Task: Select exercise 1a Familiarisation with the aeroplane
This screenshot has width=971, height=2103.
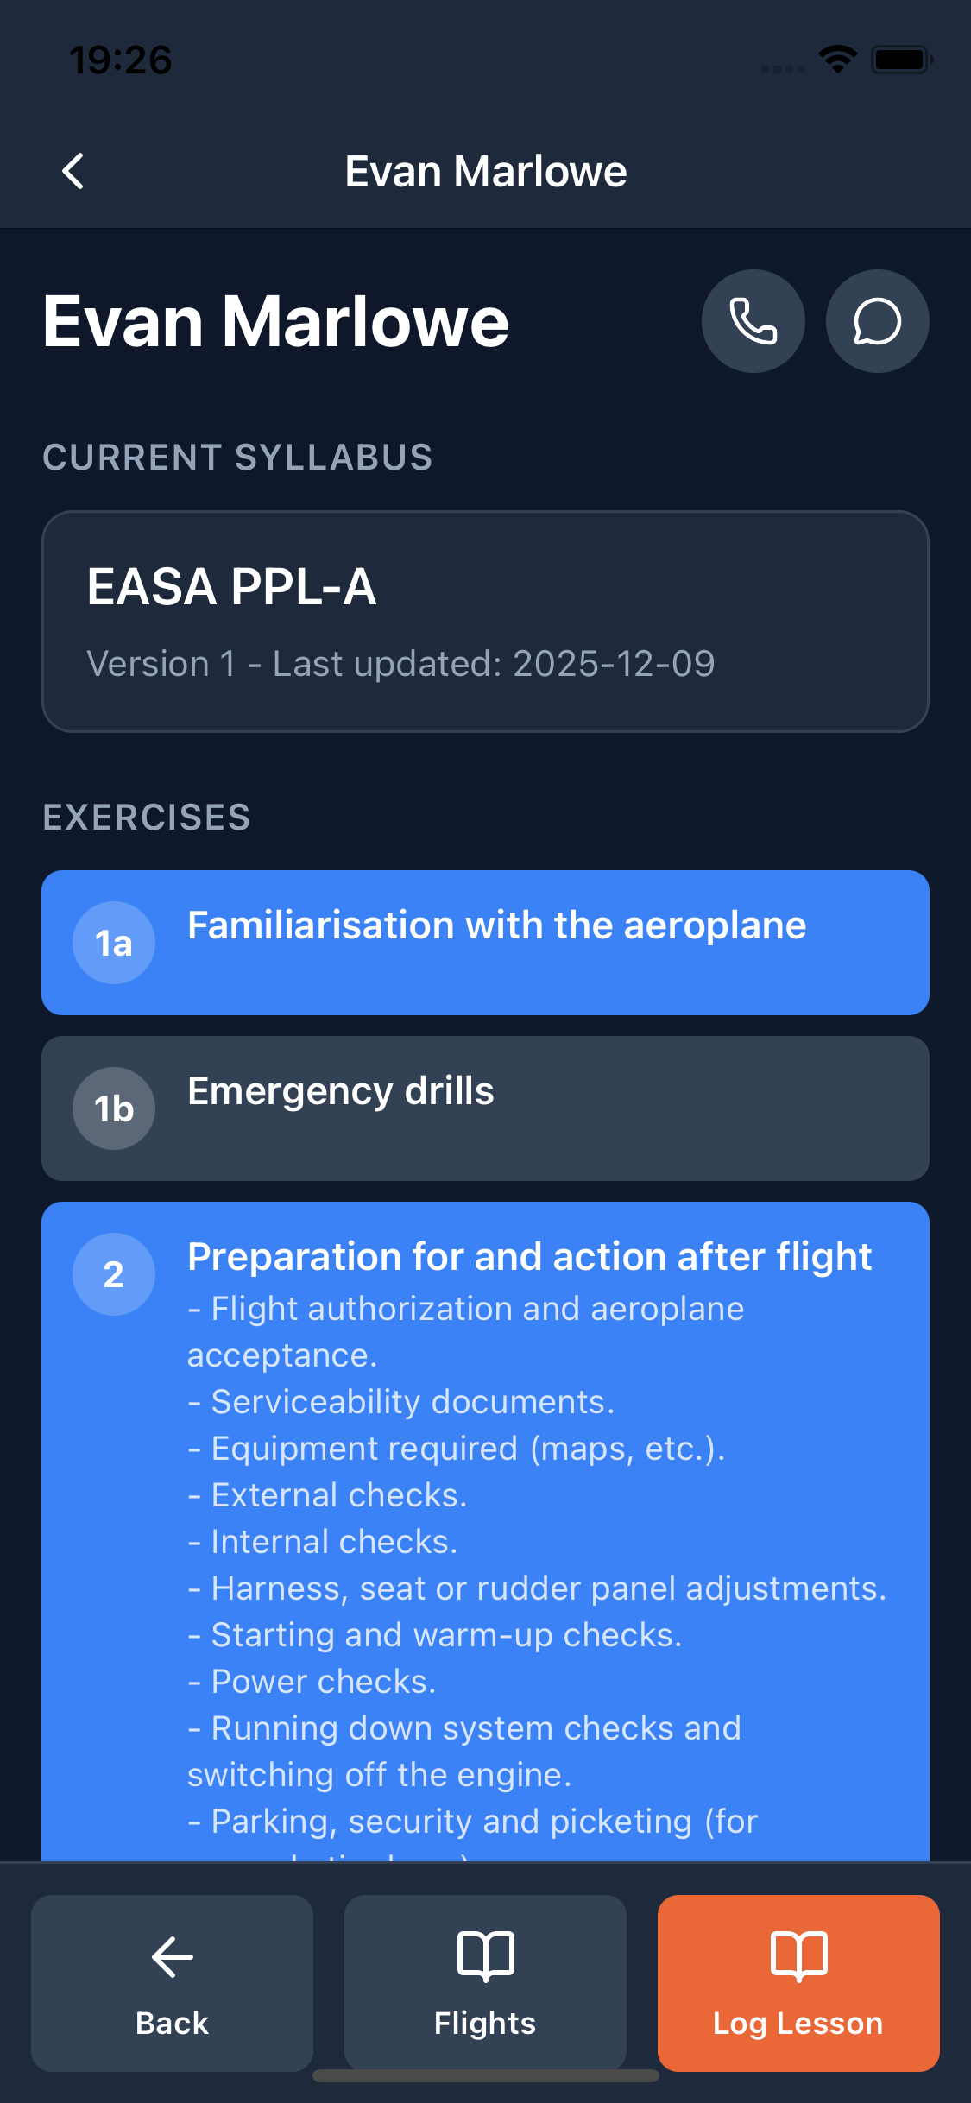Action: (485, 943)
